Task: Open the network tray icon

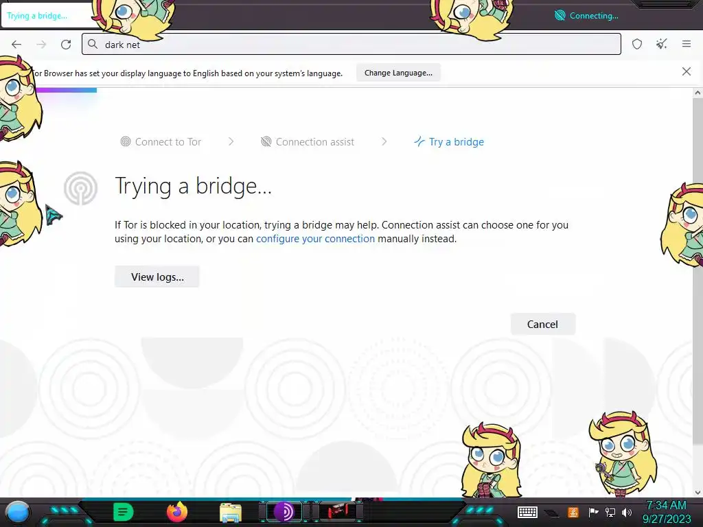Action: pyautogui.click(x=610, y=512)
